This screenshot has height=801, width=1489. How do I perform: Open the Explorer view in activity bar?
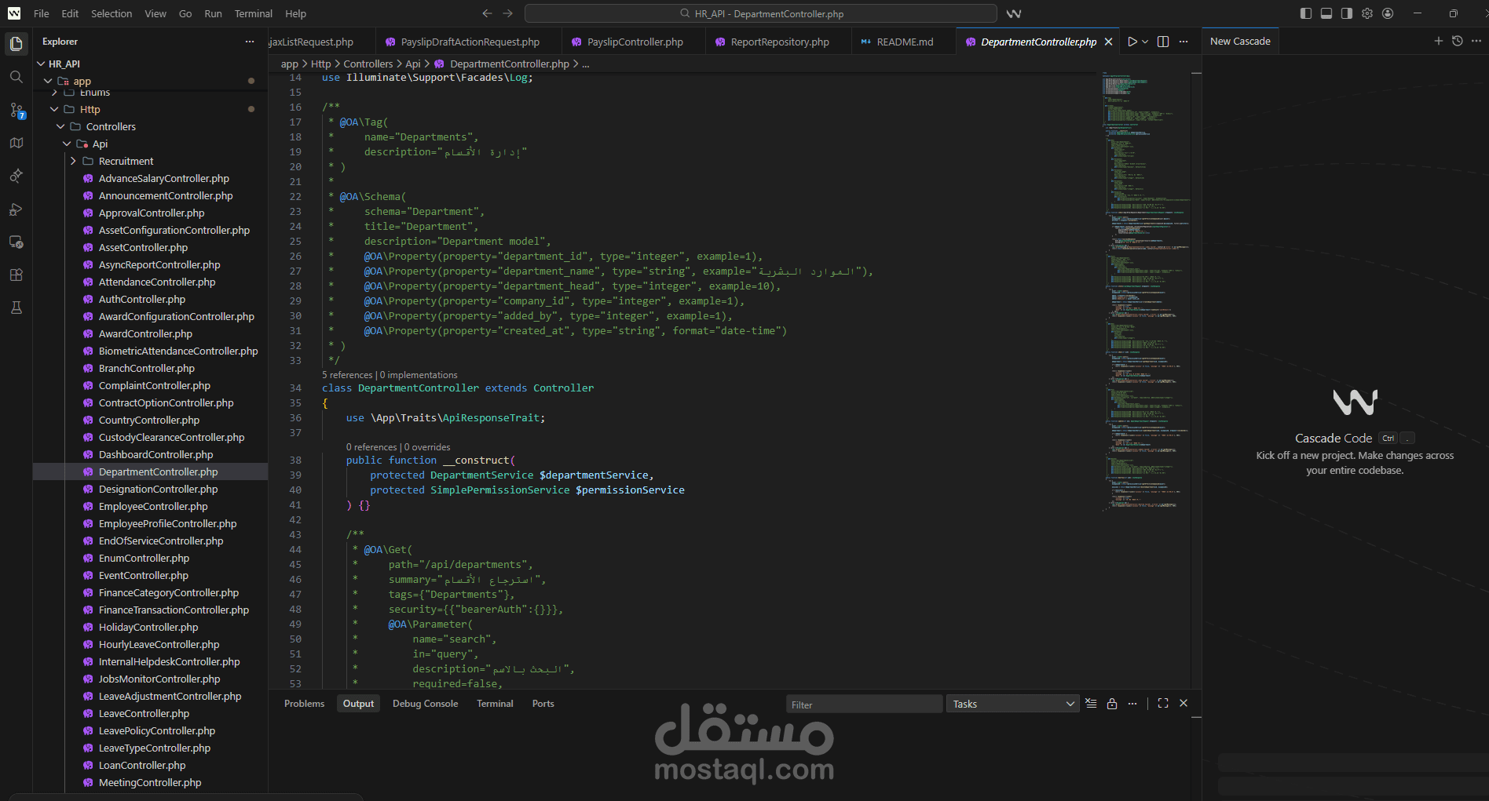[x=16, y=44]
